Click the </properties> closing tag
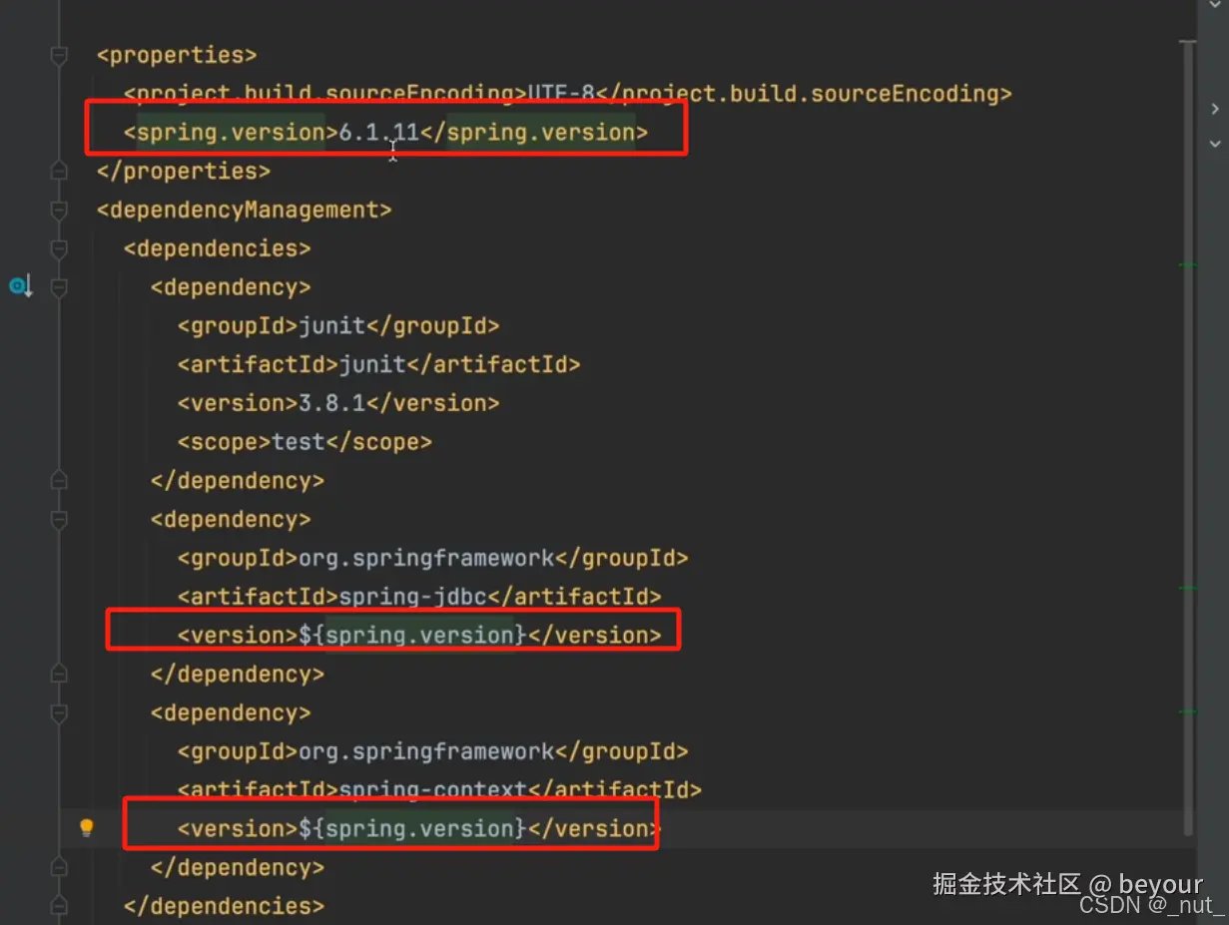The image size is (1229, 925). [184, 171]
